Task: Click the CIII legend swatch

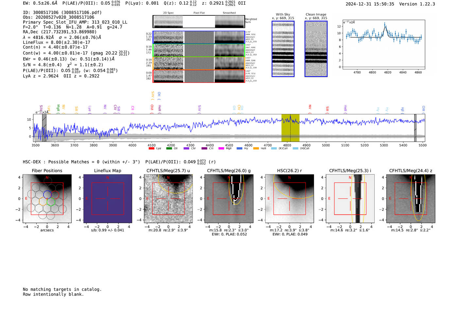Action: (x=204, y=148)
